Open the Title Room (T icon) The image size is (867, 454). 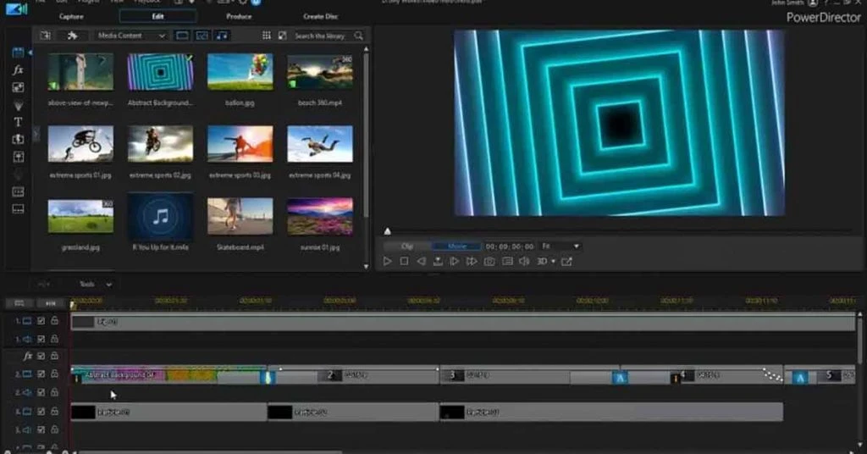(x=18, y=122)
